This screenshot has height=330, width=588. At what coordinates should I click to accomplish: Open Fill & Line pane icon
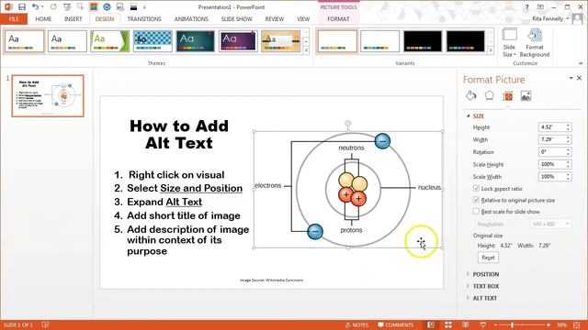click(471, 95)
